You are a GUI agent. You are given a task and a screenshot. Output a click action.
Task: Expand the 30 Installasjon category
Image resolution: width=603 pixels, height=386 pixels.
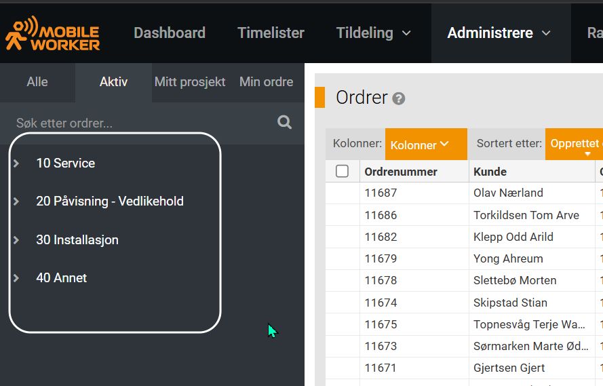[16, 240]
